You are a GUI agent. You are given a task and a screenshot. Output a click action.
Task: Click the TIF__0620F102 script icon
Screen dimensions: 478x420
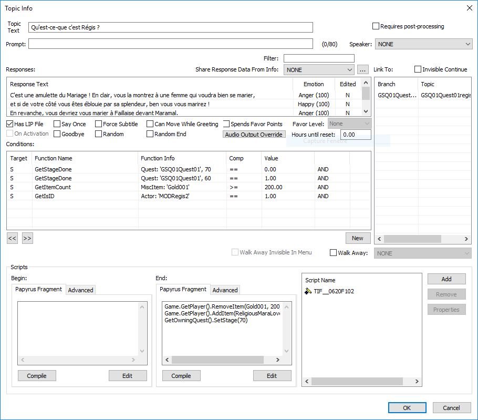pos(308,291)
